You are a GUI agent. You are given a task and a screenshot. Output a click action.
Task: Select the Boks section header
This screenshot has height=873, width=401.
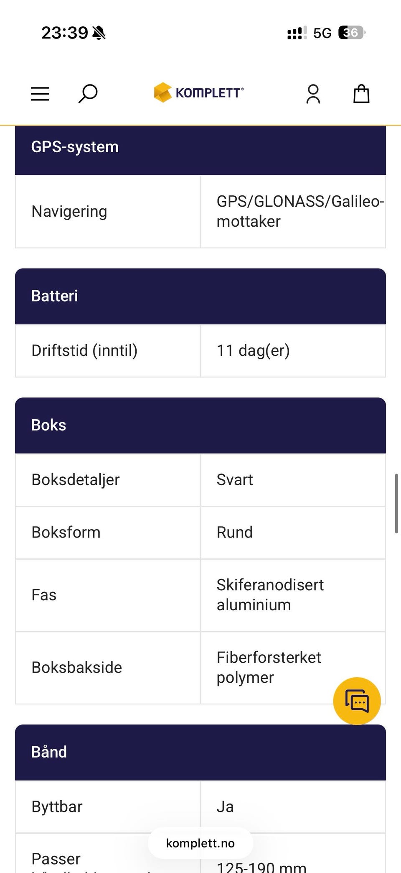[200, 425]
